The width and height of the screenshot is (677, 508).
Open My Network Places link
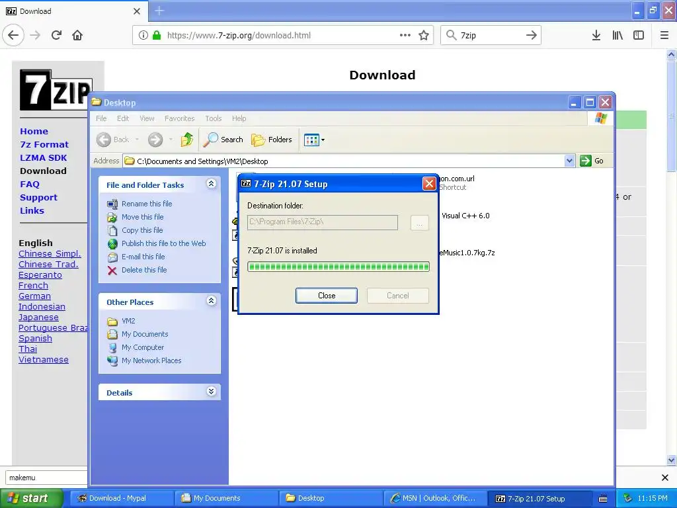coord(151,360)
